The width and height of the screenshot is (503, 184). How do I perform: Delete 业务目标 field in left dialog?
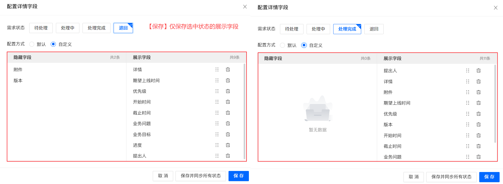(x=228, y=134)
